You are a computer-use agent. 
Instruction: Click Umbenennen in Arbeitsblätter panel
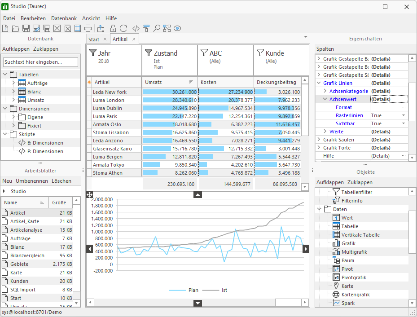tap(31, 181)
